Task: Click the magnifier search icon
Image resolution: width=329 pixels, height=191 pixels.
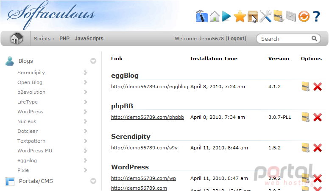Action: click(314, 39)
